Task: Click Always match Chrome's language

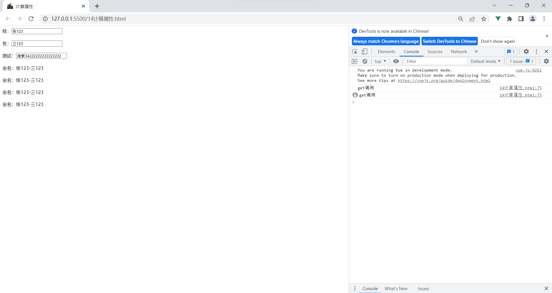Action: pos(386,41)
